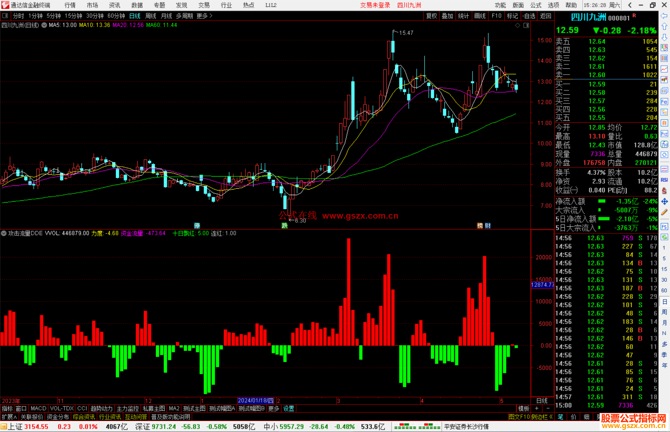Click the plus zoom-in button near 模板
This screenshot has height=432, width=670.
click(537, 408)
